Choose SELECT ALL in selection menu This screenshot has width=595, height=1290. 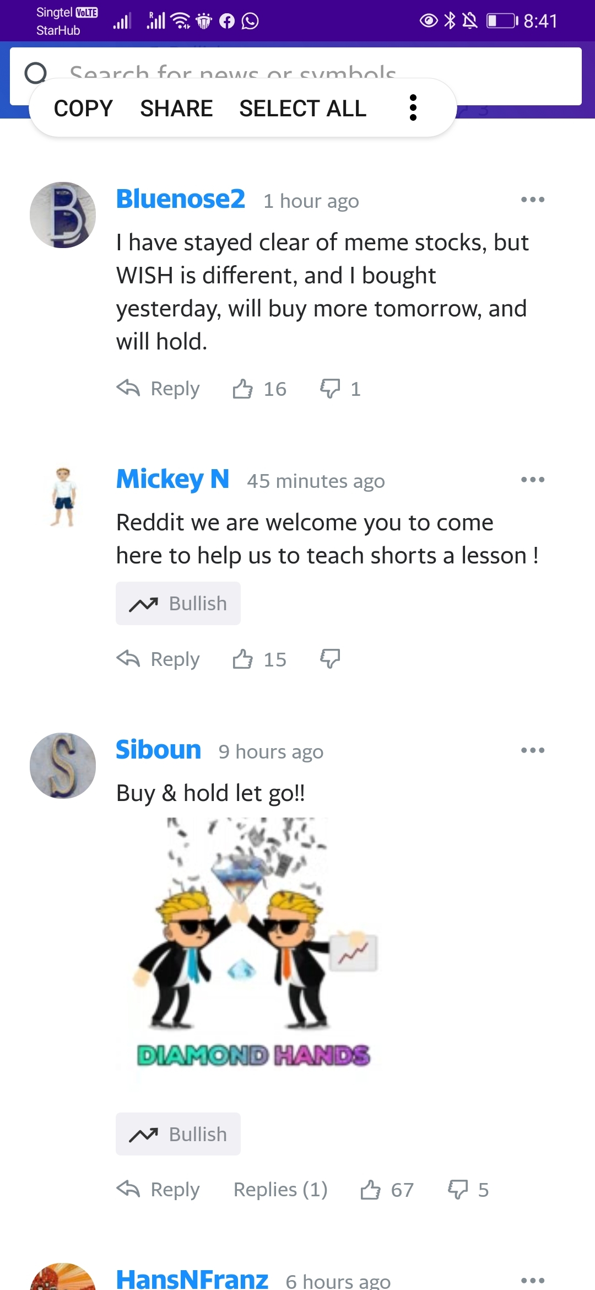pos(302,108)
